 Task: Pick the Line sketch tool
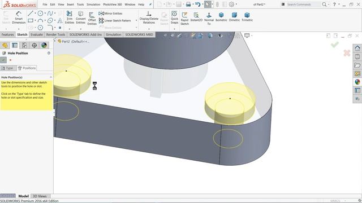coord(30,14)
